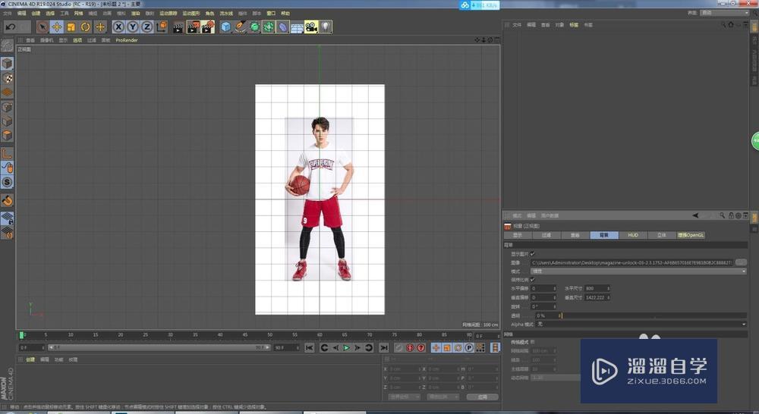This screenshot has width=759, height=414.
Task: Toggle the P parameter keyframe button
Action: click(468, 348)
